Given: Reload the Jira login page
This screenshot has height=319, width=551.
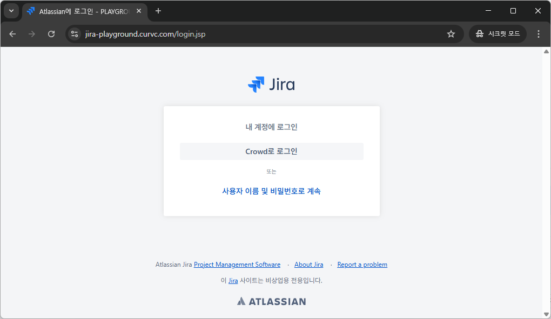Looking at the screenshot, I should (51, 34).
